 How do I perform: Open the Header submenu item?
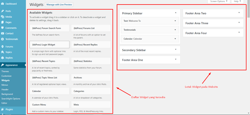click(5, 89)
